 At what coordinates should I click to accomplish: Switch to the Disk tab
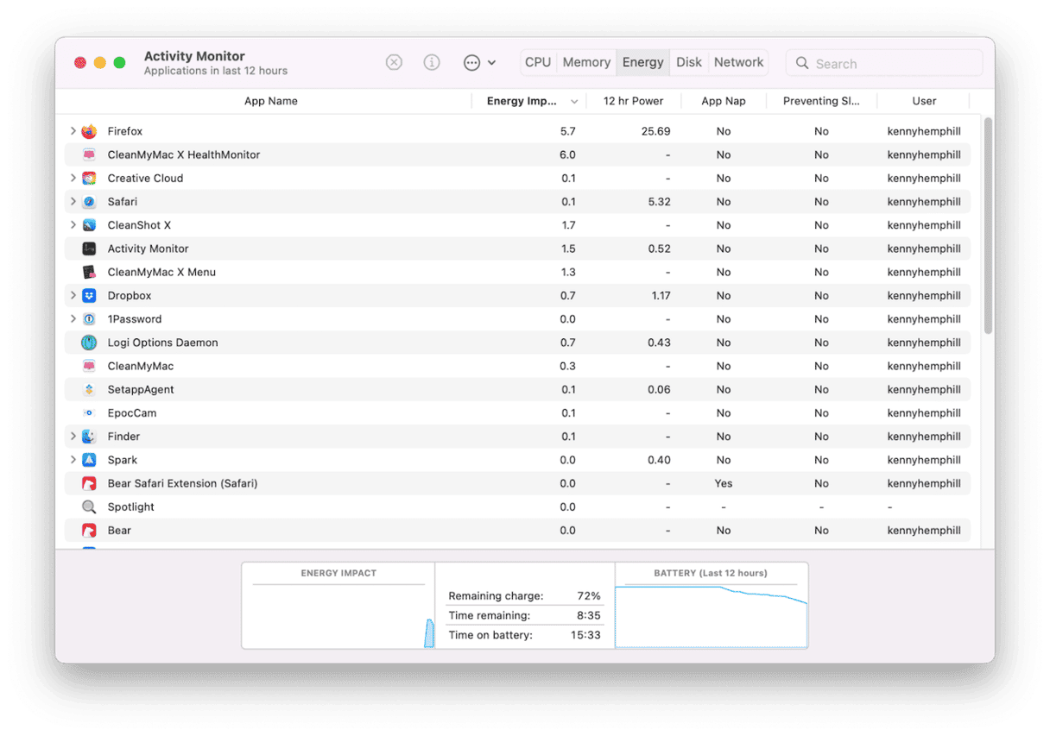click(x=689, y=62)
